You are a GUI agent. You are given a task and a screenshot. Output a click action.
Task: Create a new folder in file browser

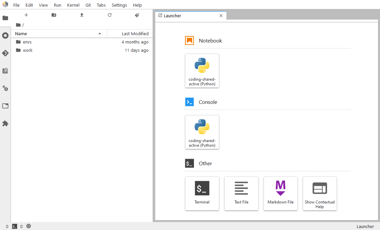coord(54,15)
